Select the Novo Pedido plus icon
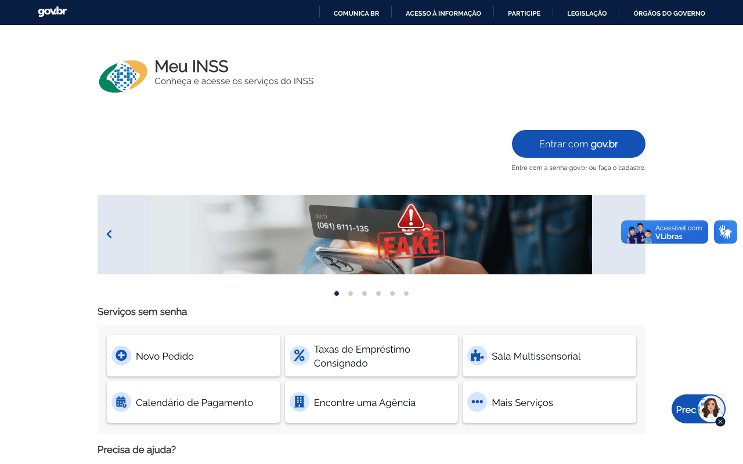The height and width of the screenshot is (464, 743). pyautogui.click(x=121, y=356)
